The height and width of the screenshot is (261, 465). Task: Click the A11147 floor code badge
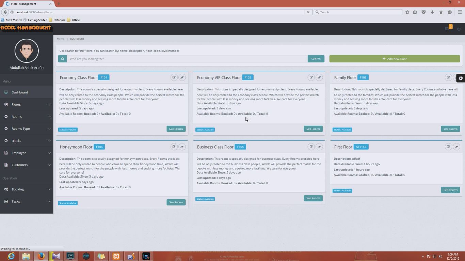[361, 147]
